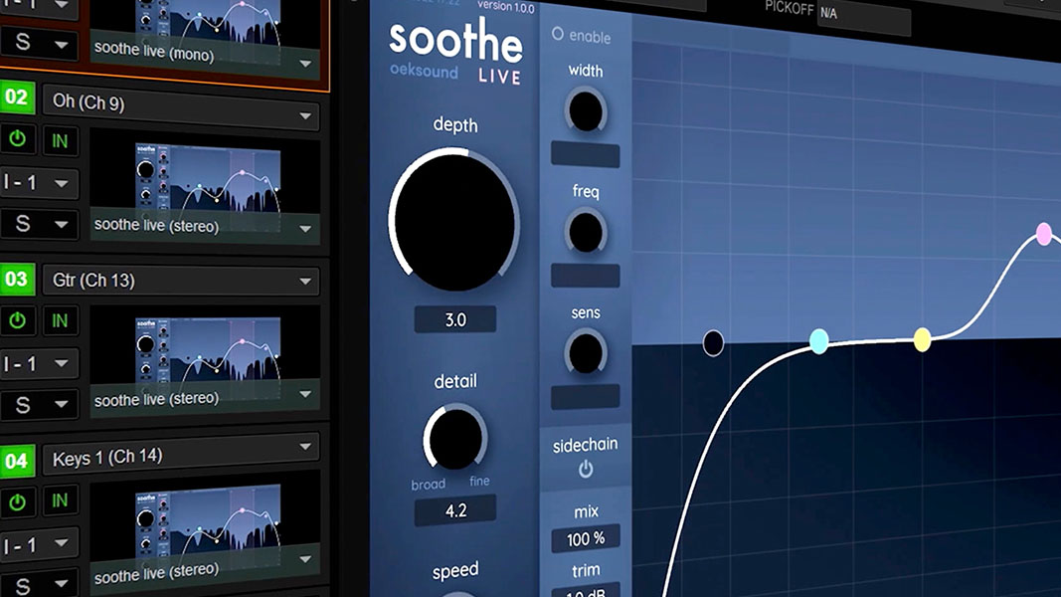Click the IN button on Oh channel
This screenshot has height=597, width=1061.
pos(60,140)
